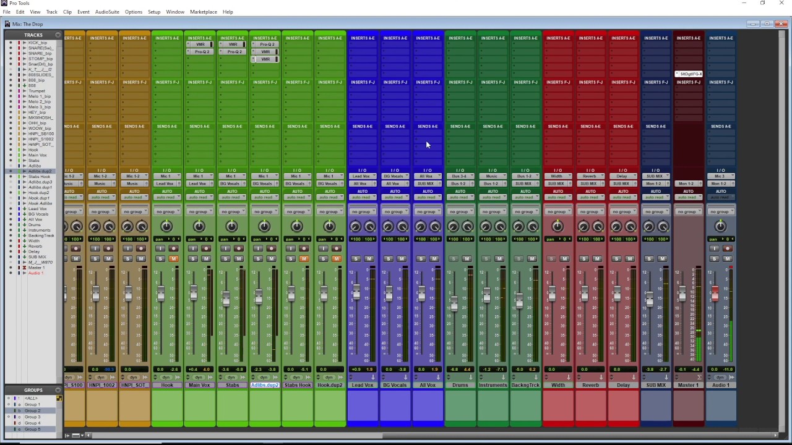Select Group 5 in Groups list
Screen dimensions: 792x445
(32, 430)
